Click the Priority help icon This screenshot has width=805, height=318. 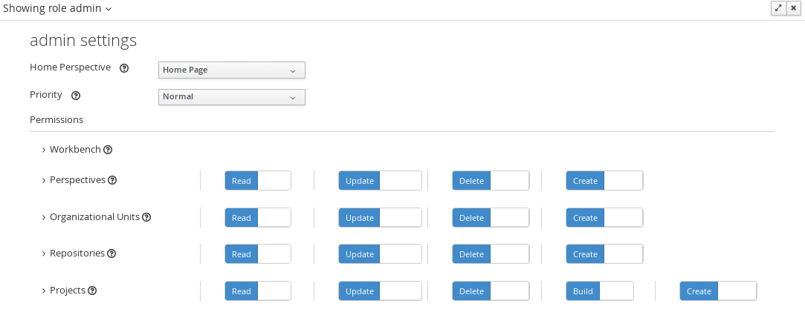76,96
